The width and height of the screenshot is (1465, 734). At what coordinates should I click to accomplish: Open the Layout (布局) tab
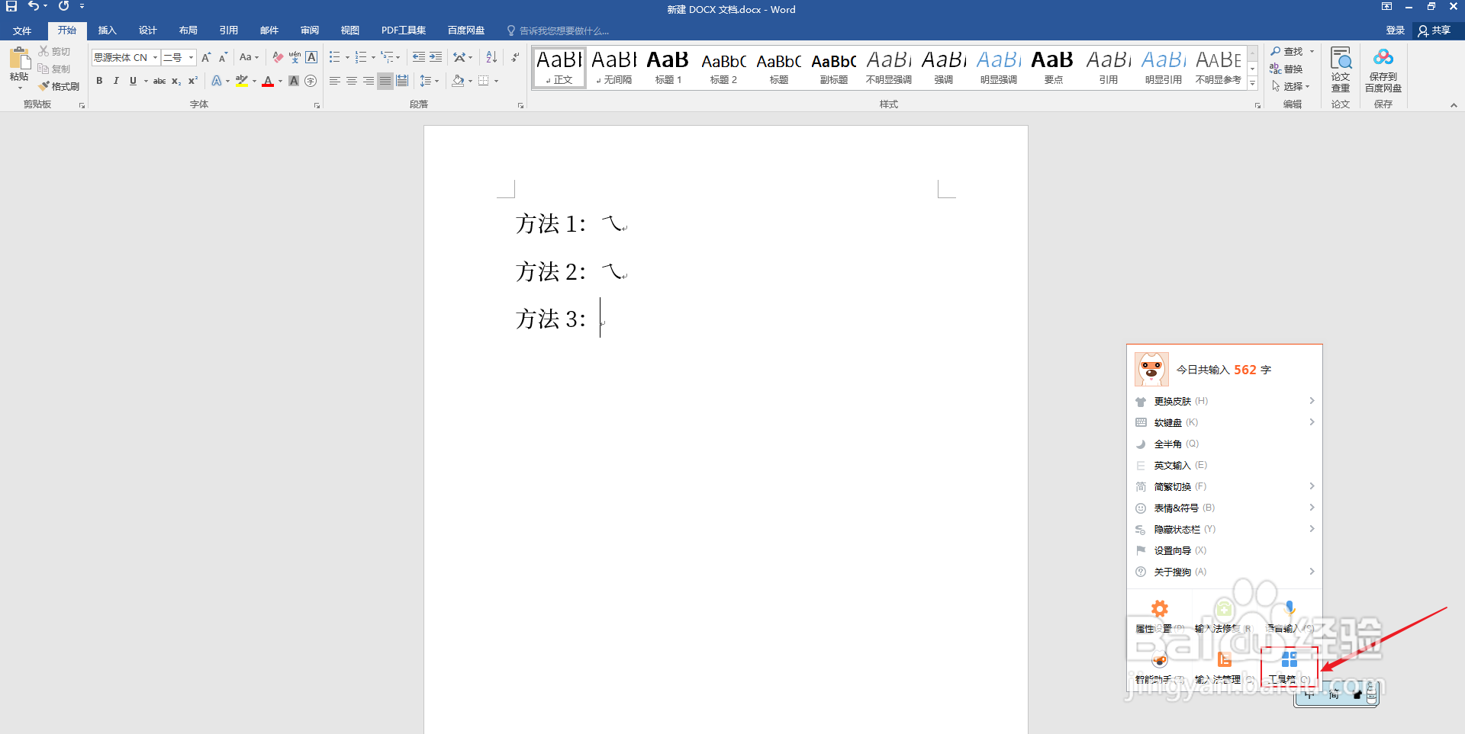coord(188,30)
